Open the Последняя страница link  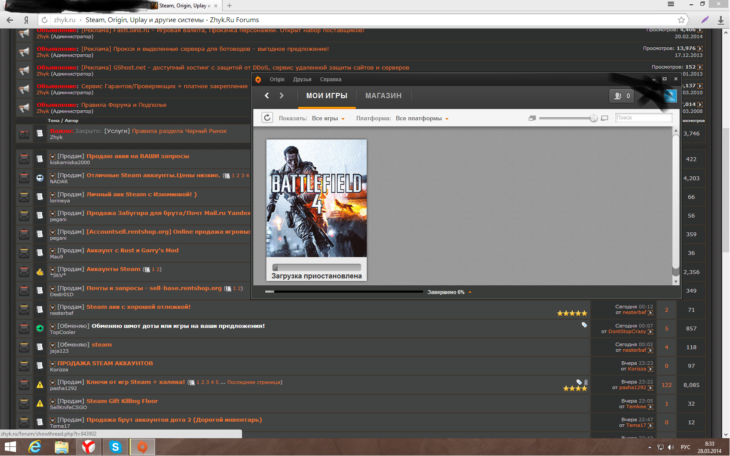(254, 382)
